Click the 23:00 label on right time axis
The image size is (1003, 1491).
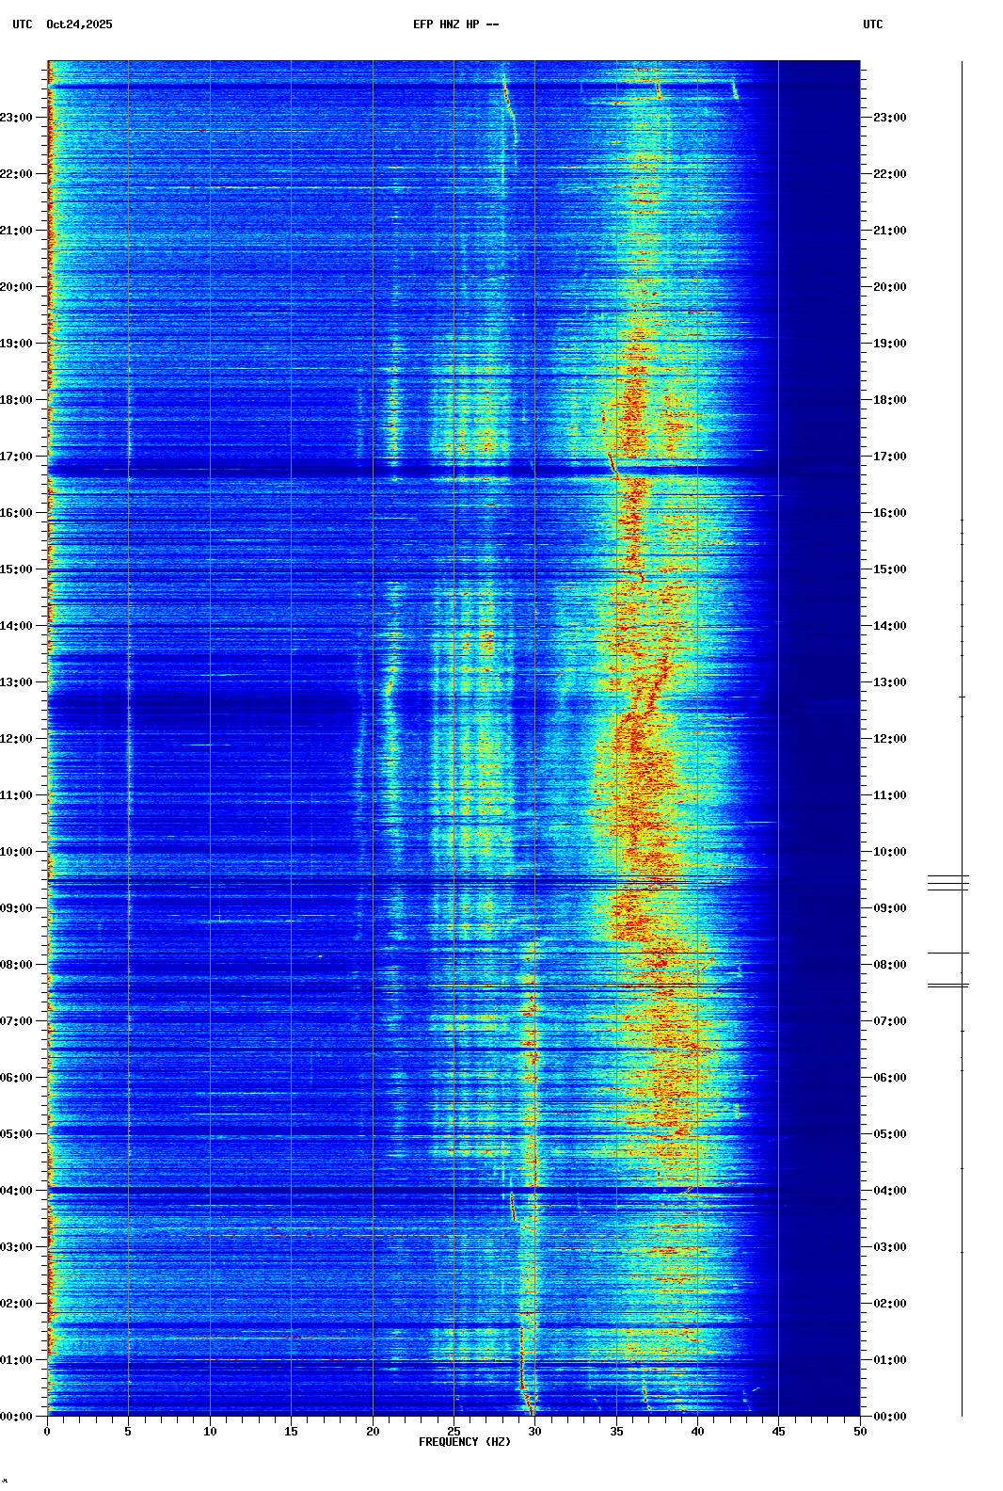click(889, 118)
